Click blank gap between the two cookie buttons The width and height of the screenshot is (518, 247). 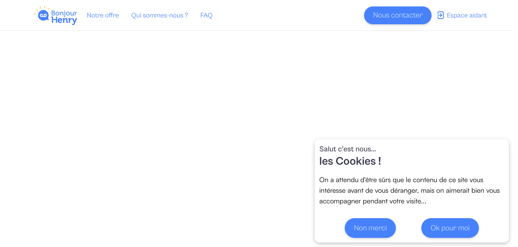pos(408,228)
